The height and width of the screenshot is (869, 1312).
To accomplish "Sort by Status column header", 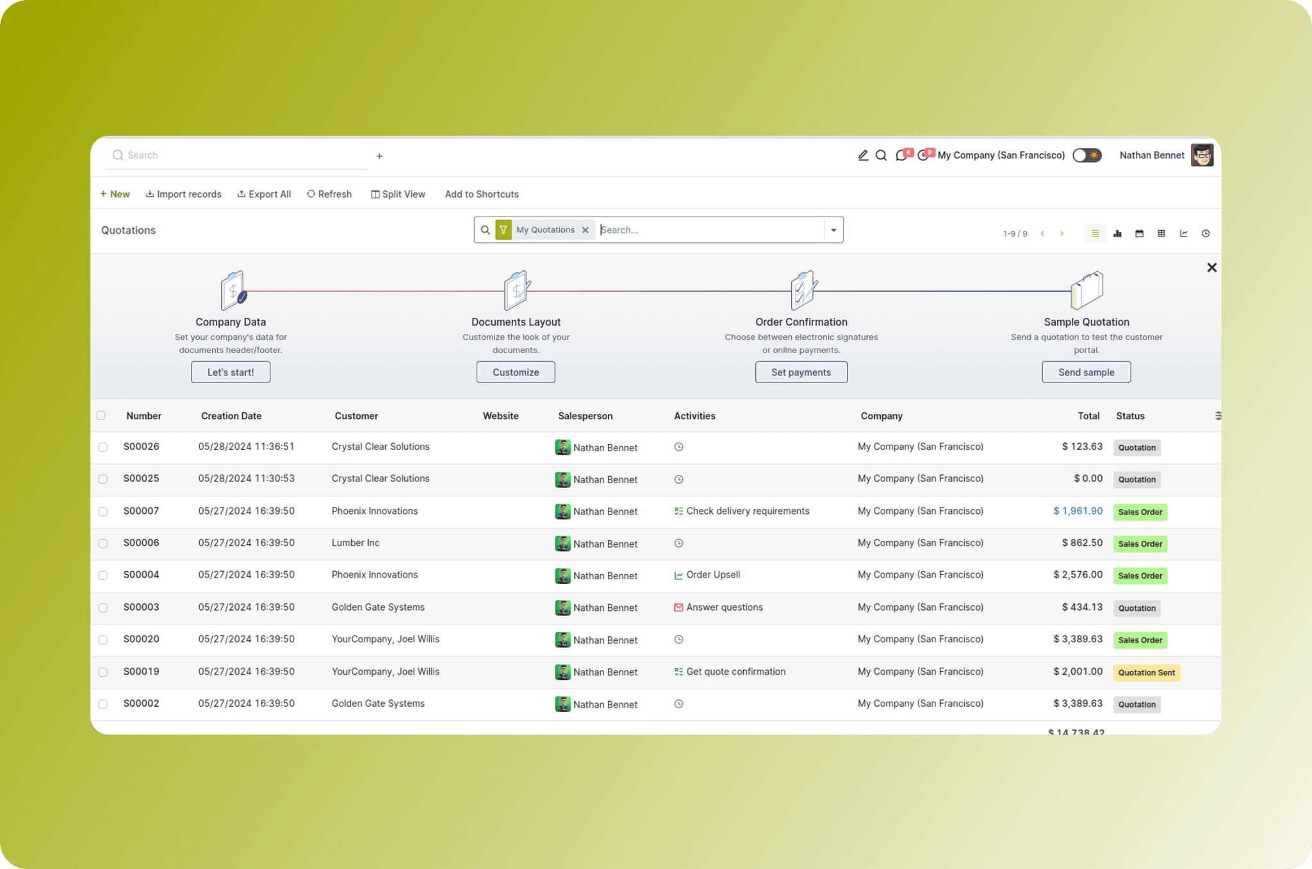I will (x=1130, y=416).
